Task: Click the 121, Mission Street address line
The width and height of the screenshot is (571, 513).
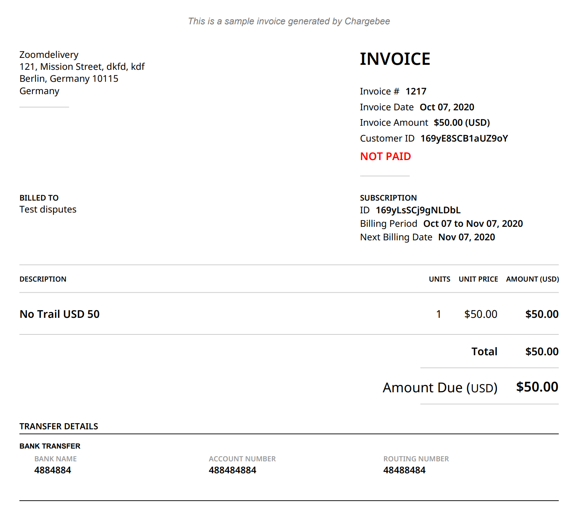Action: pos(82,67)
